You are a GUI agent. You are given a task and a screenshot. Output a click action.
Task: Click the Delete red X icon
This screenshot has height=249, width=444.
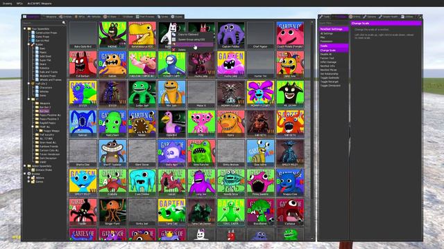(x=173, y=50)
